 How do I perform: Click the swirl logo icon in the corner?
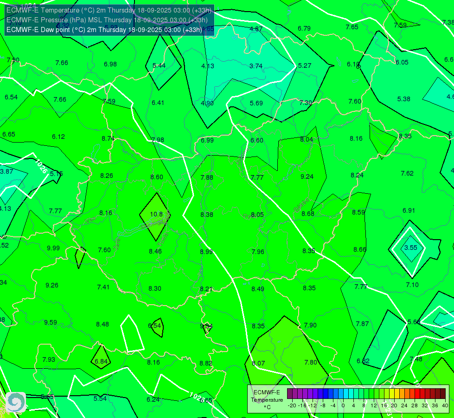click(16, 402)
